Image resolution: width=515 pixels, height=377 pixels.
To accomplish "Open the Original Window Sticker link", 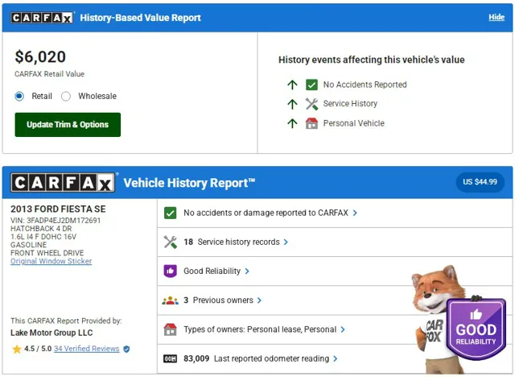I will click(51, 261).
